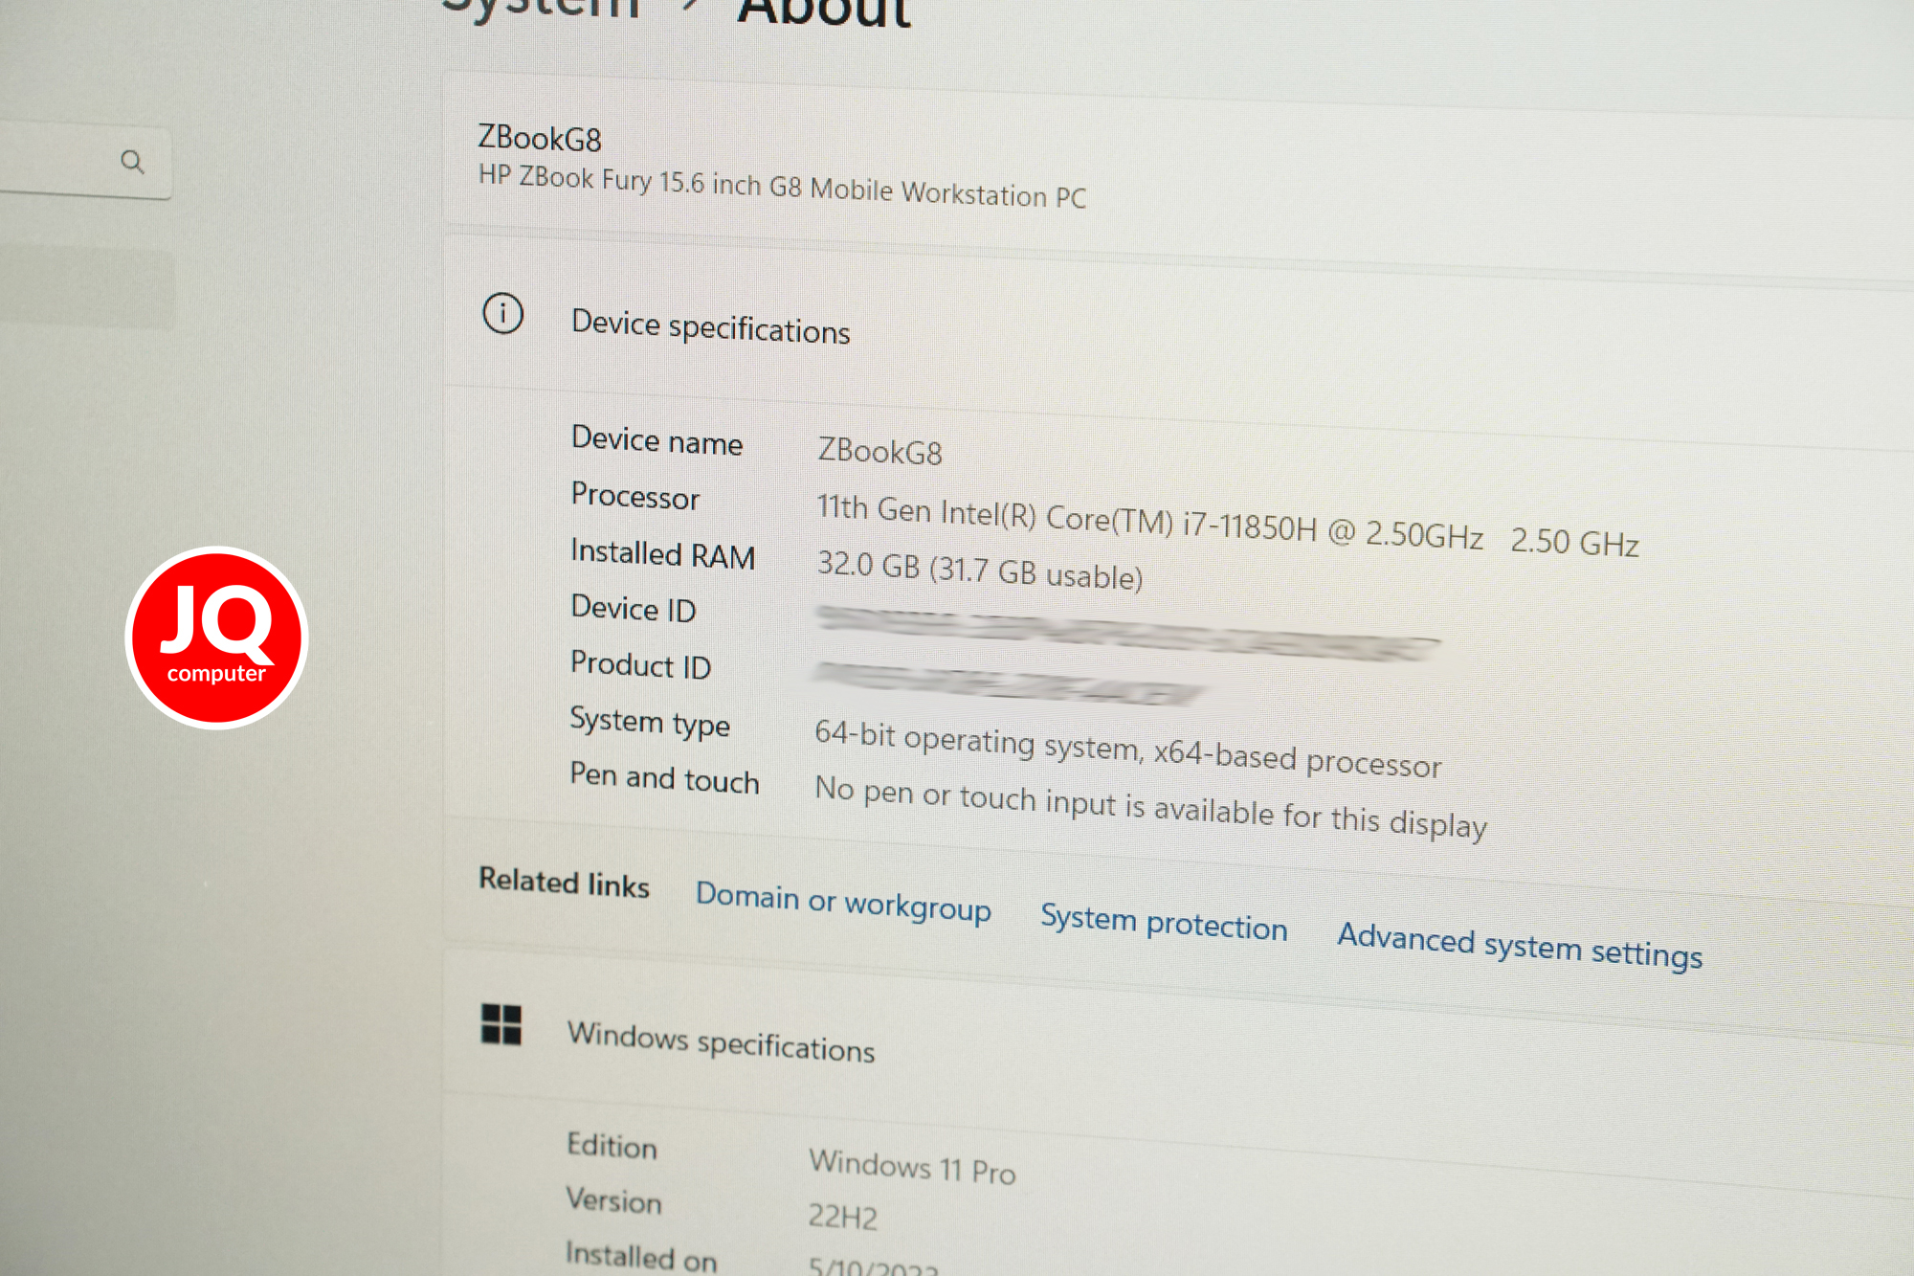Click the Installed RAM label
Screen dimensions: 1914x1276
point(663,553)
